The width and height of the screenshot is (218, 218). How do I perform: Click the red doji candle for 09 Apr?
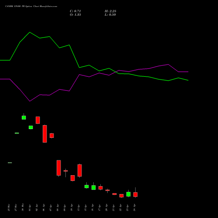[x=66, y=171]
